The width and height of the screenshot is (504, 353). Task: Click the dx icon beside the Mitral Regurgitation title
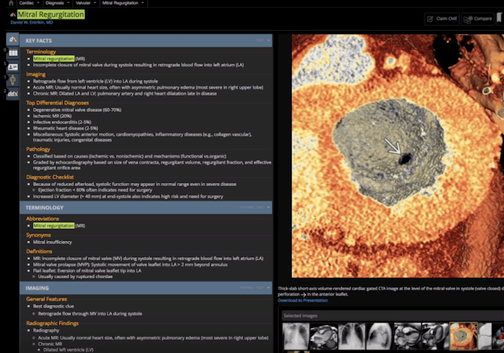click(x=13, y=15)
